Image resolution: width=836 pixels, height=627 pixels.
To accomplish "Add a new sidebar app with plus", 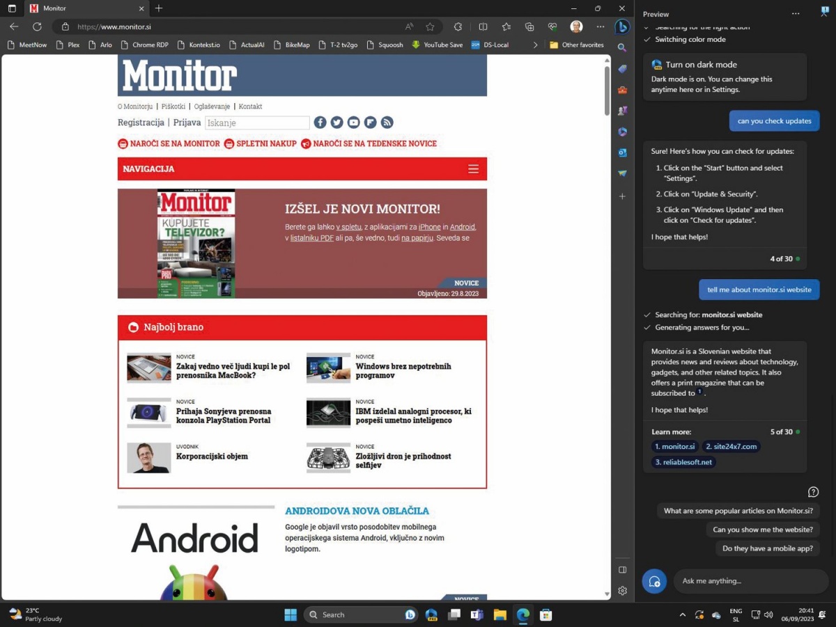I will pos(622,196).
